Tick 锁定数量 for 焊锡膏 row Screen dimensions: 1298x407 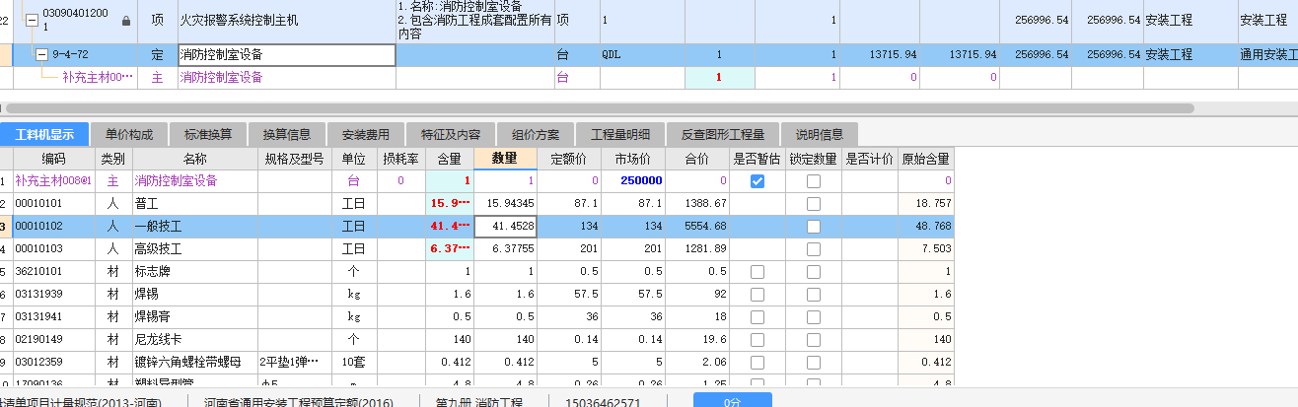click(x=814, y=317)
